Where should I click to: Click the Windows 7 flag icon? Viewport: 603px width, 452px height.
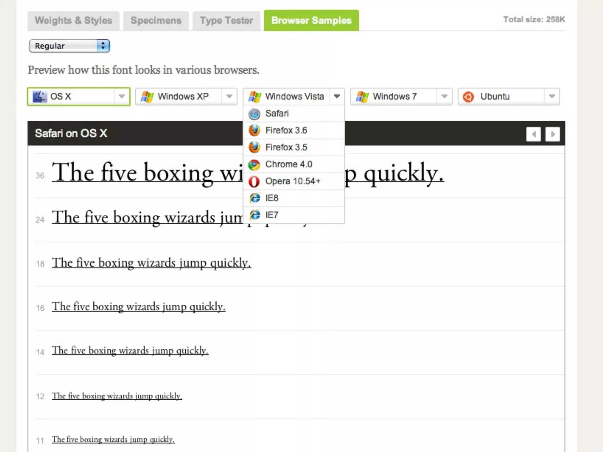point(362,97)
